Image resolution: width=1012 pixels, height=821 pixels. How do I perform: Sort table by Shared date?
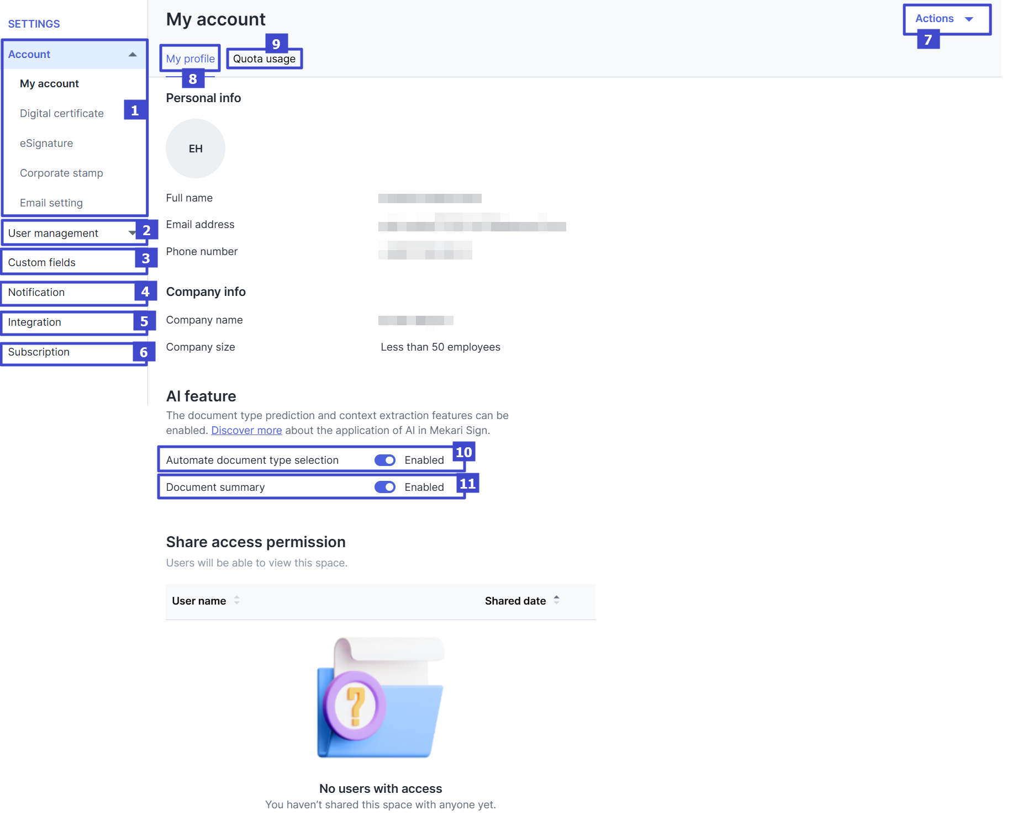tap(556, 600)
